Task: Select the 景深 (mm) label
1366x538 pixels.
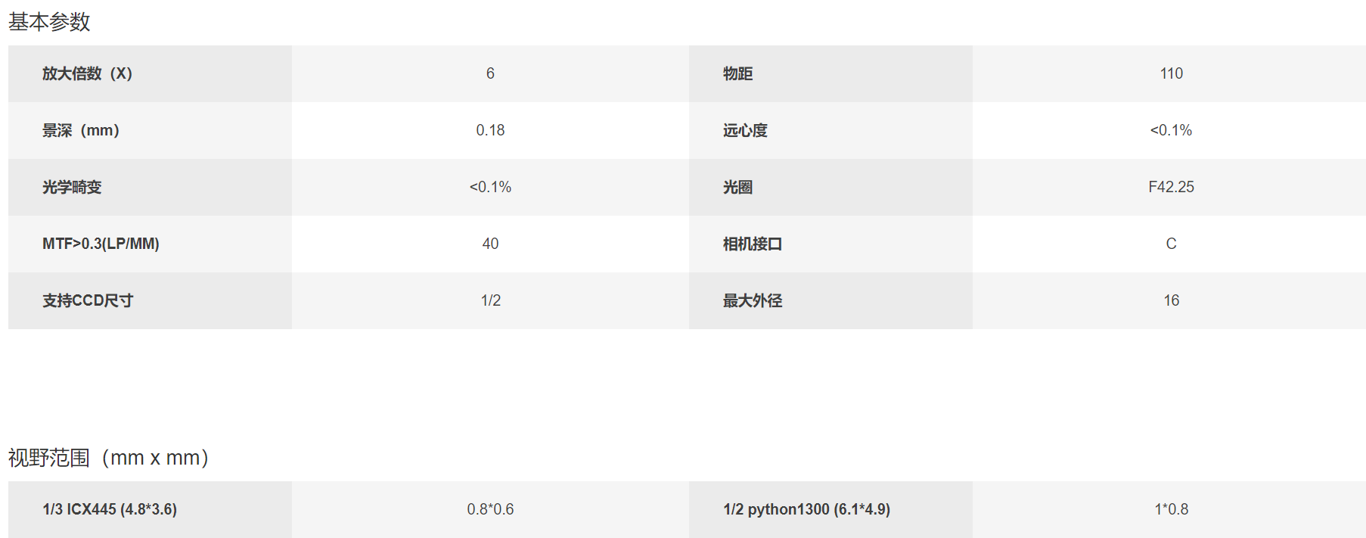Action: tap(81, 130)
